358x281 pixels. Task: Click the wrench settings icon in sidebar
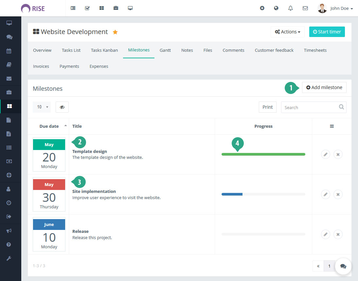pos(9,258)
